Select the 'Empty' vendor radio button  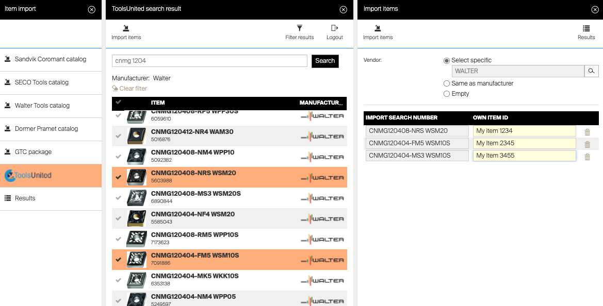point(447,94)
